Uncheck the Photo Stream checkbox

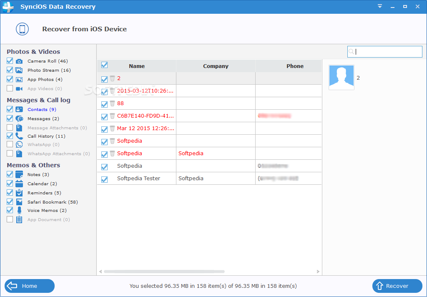(10, 70)
